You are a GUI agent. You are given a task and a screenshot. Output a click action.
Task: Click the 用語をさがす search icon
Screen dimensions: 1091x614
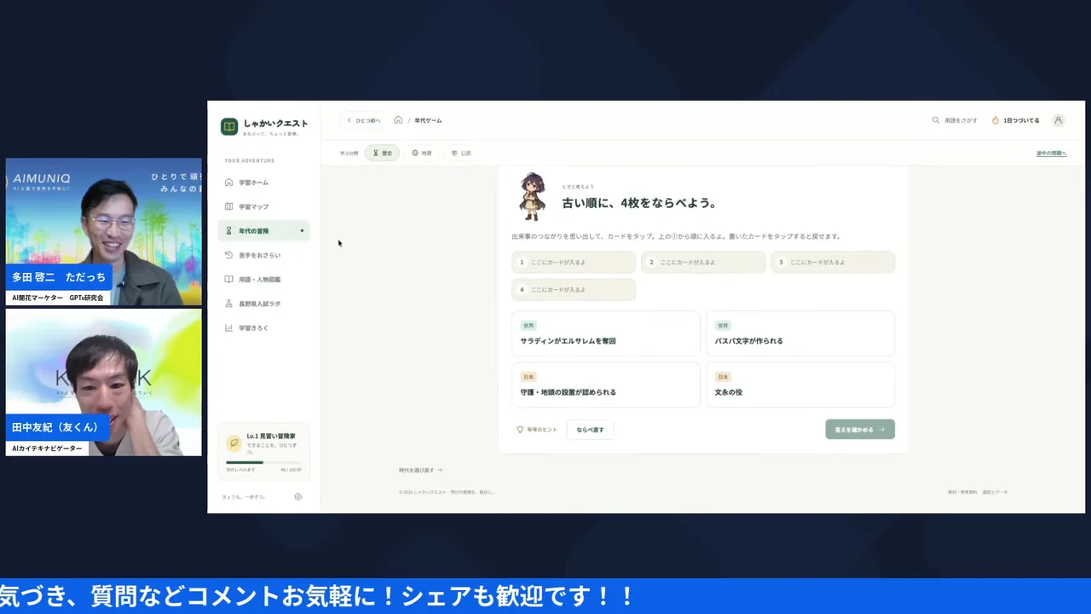point(936,120)
